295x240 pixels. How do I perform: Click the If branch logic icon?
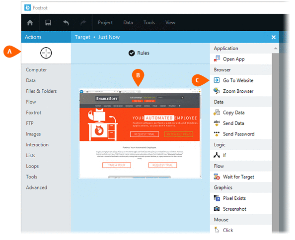click(217, 155)
